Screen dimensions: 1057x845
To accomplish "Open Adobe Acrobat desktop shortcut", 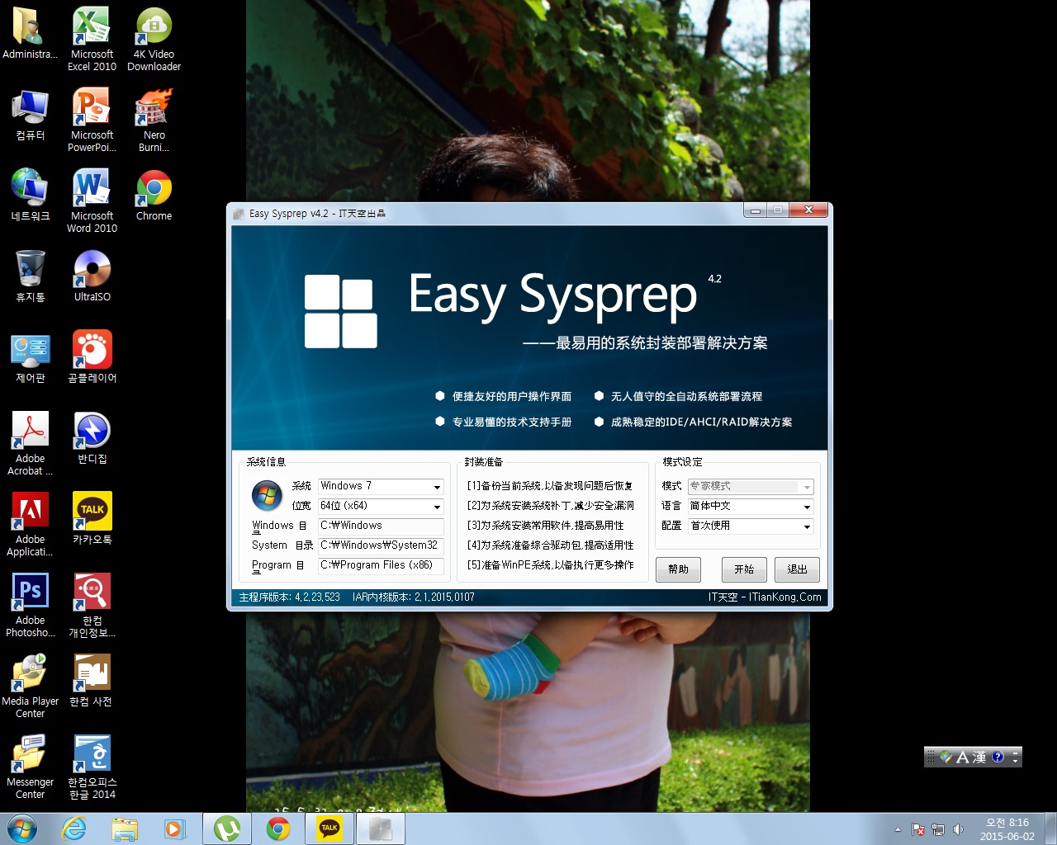I will 30,443.
